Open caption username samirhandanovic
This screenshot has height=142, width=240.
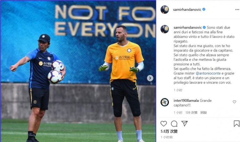pyautogui.click(x=188, y=28)
